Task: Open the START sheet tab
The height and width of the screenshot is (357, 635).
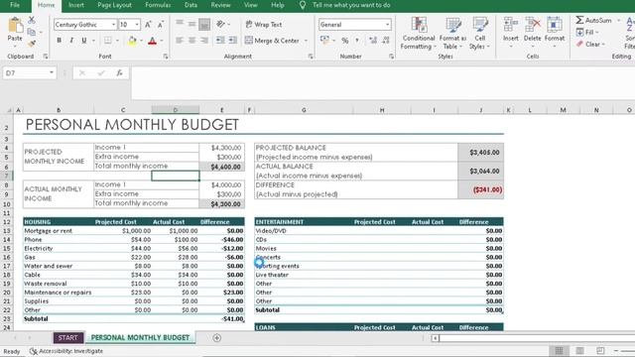Action: pos(67,337)
